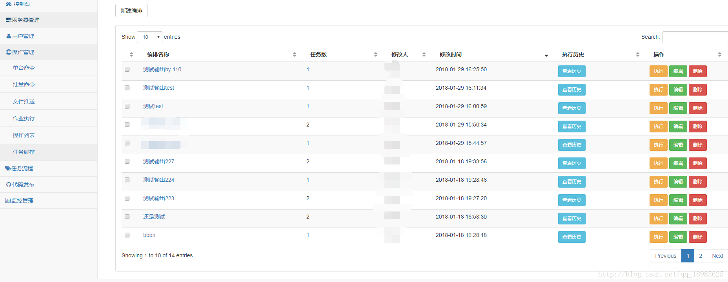This screenshot has height=282, width=728.
Task: Select the bbbn row checkbox
Action: point(127,235)
